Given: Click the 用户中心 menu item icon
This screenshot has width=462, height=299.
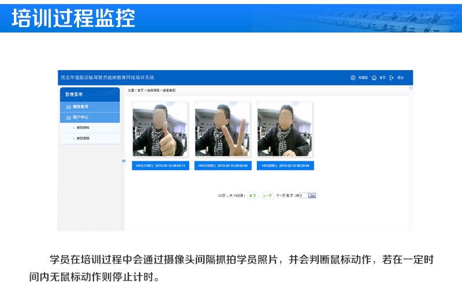Looking at the screenshot, I should [68, 117].
